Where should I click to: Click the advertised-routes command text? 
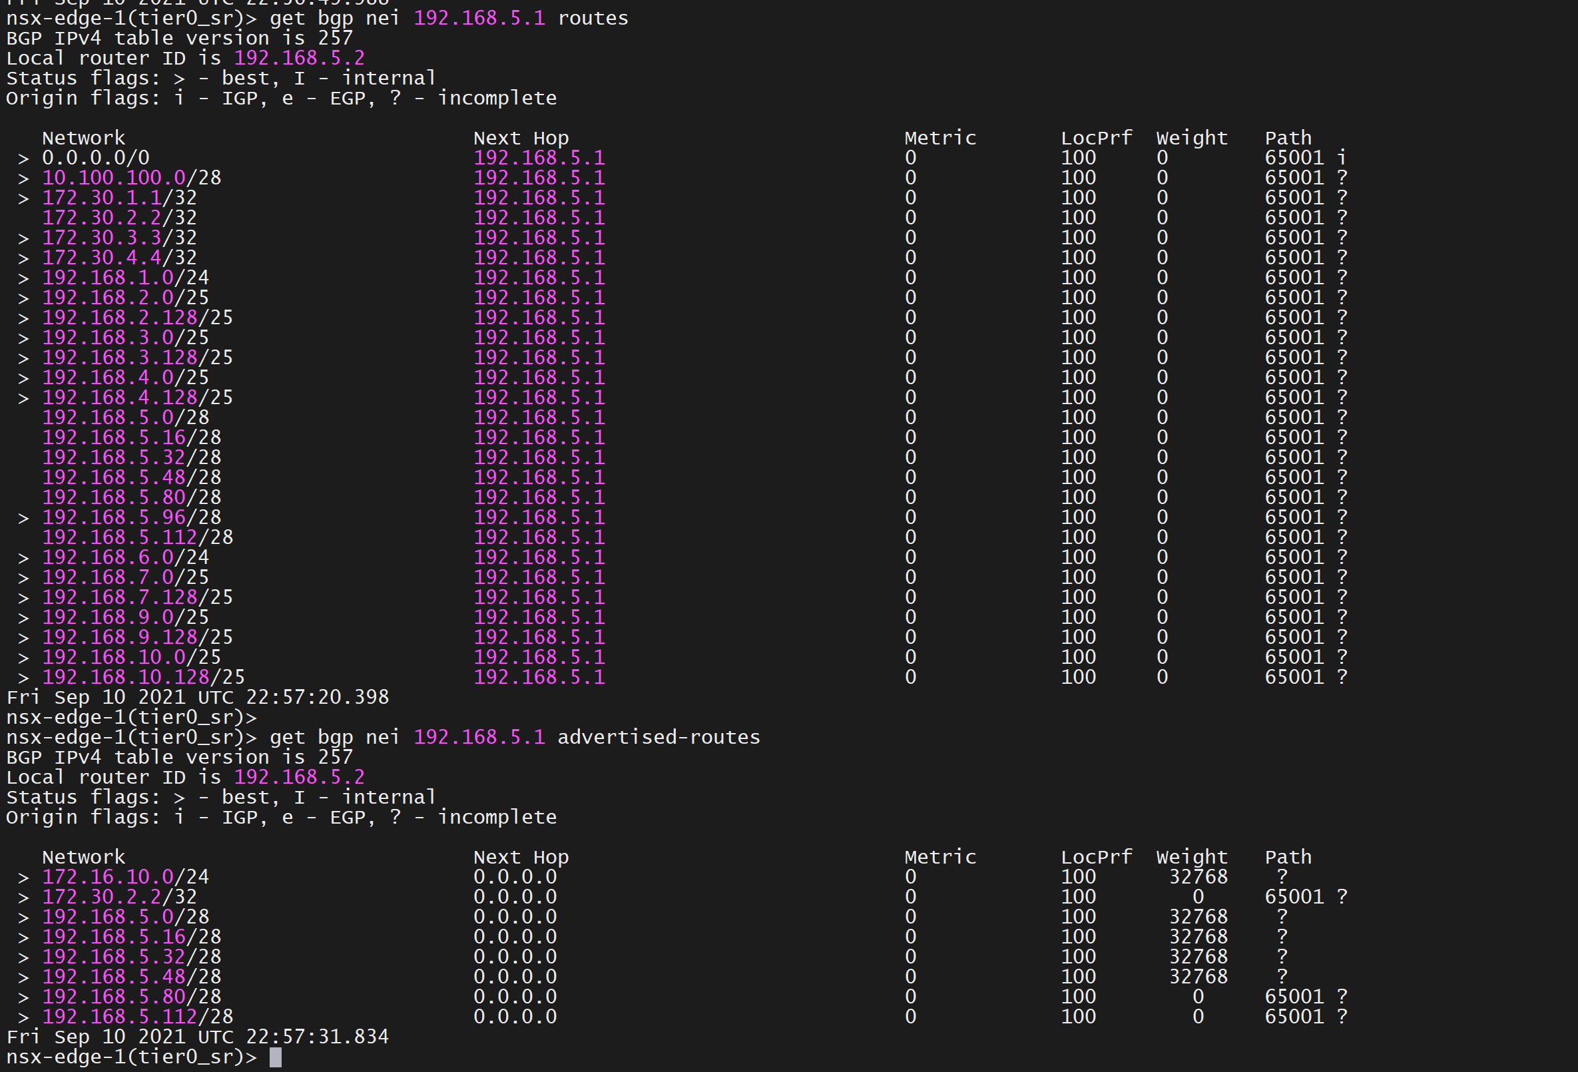(658, 737)
